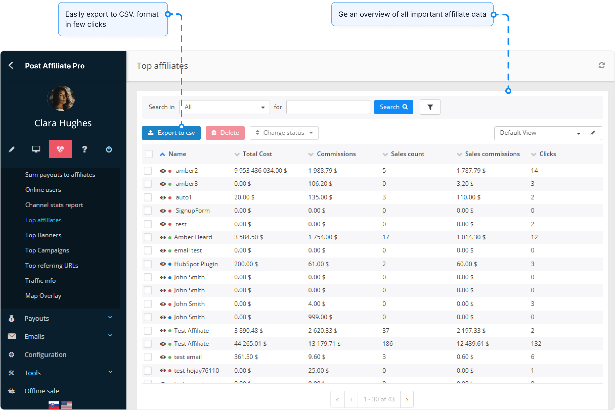This screenshot has height=410, width=615.
Task: Click the monitor icon under Clara Hughes
Action: pyautogui.click(x=36, y=149)
